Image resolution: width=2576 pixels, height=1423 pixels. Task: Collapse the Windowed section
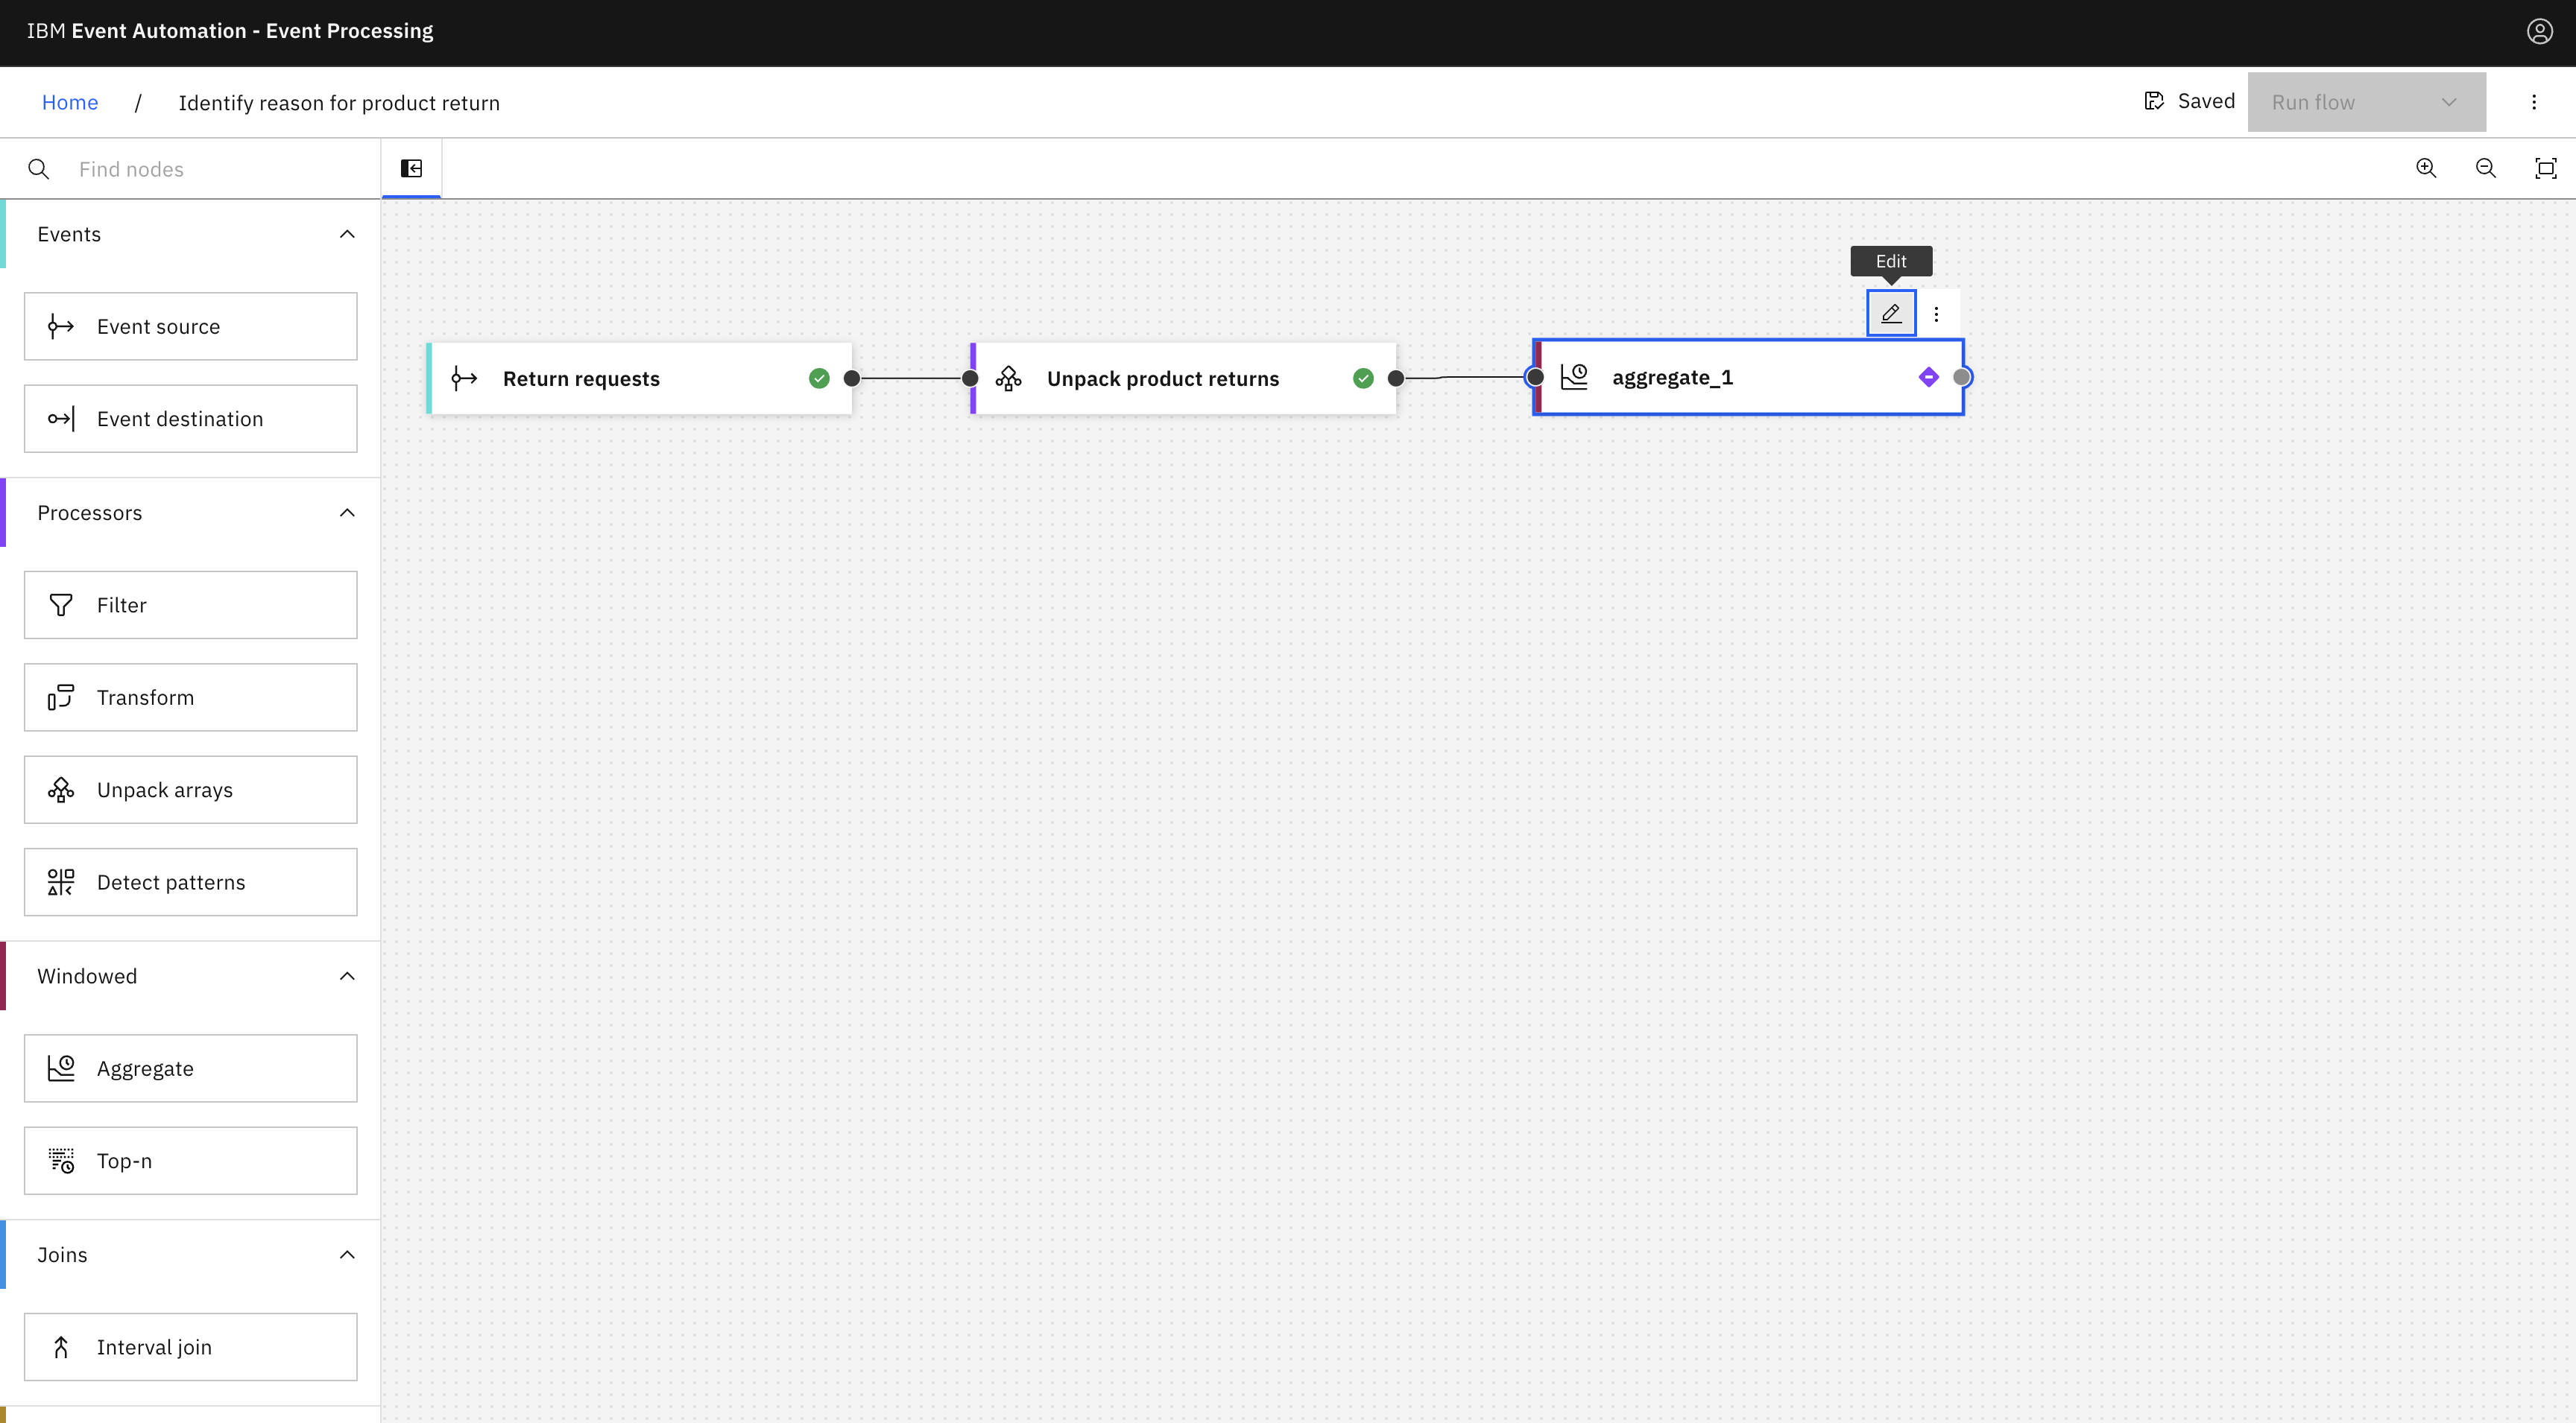click(347, 976)
